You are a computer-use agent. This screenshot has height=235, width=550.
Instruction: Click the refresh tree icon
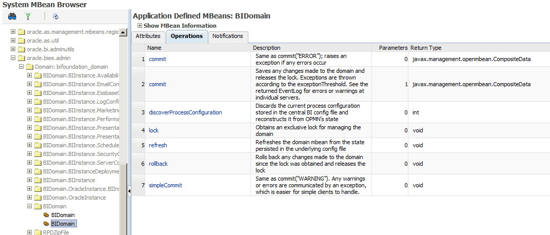point(55,16)
